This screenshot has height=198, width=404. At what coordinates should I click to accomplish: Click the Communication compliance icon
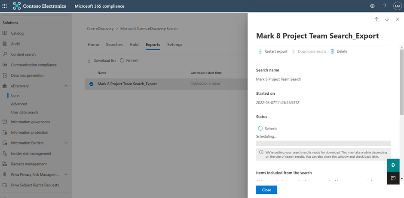(5, 65)
